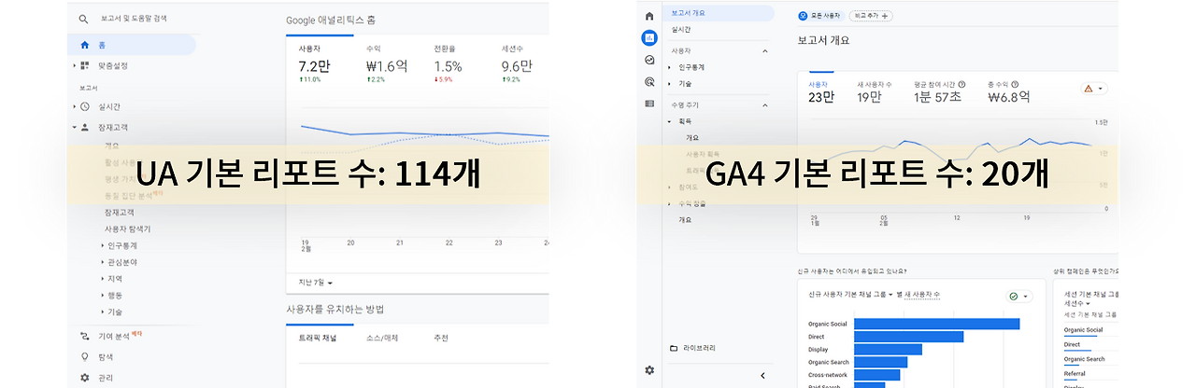
Task: Collapse the 획득 group in GA4 sidebar
Action: tap(670, 121)
